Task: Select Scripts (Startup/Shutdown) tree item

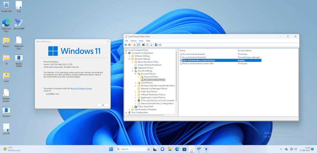Action: click(x=150, y=65)
